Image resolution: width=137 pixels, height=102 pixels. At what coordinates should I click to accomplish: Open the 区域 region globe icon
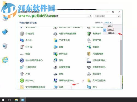click(55, 60)
